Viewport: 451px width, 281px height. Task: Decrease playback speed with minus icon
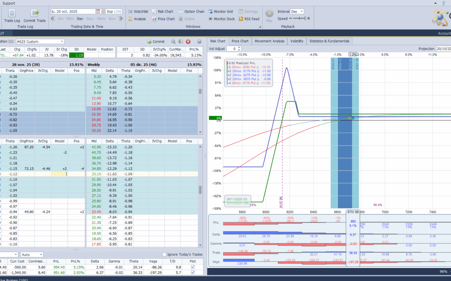pos(291,18)
